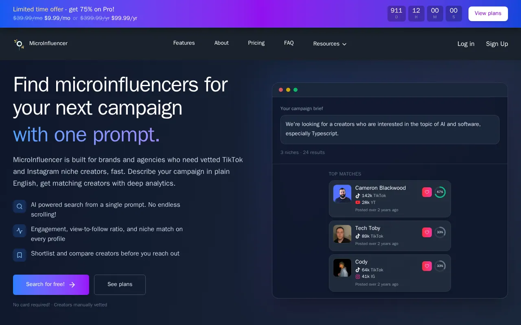Click the MicroInfluencer logo icon
Viewport: 521px width, 325px height.
(19, 44)
